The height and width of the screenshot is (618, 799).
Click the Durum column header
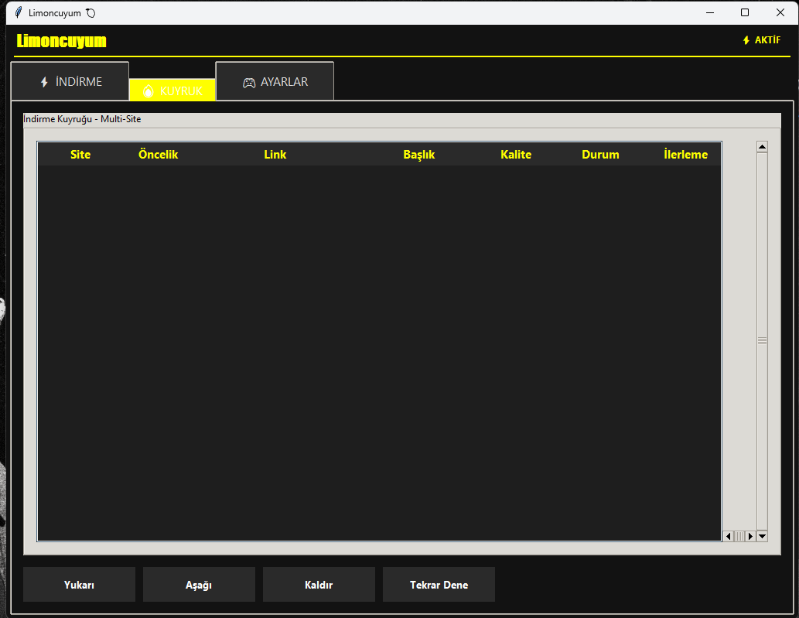click(x=600, y=155)
